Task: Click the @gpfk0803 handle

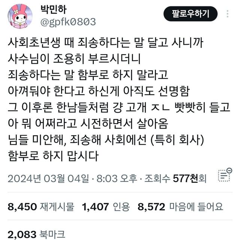Action: click(68, 22)
